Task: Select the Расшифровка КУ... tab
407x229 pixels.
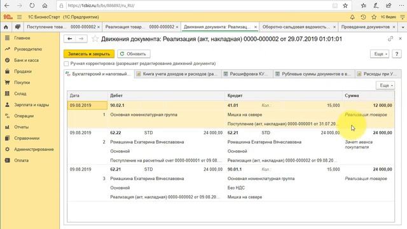Action: pos(247,74)
